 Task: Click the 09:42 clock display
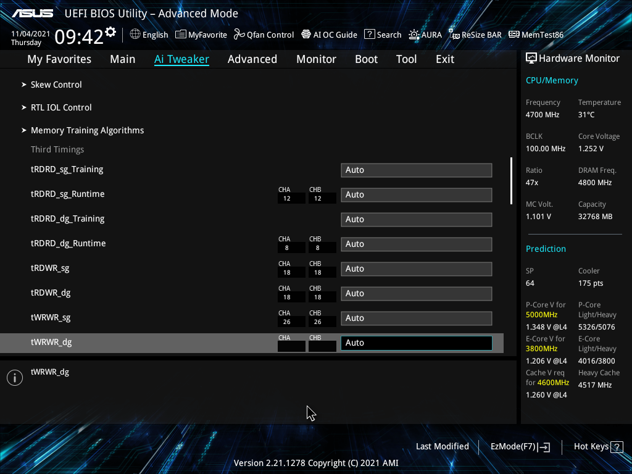(x=78, y=36)
